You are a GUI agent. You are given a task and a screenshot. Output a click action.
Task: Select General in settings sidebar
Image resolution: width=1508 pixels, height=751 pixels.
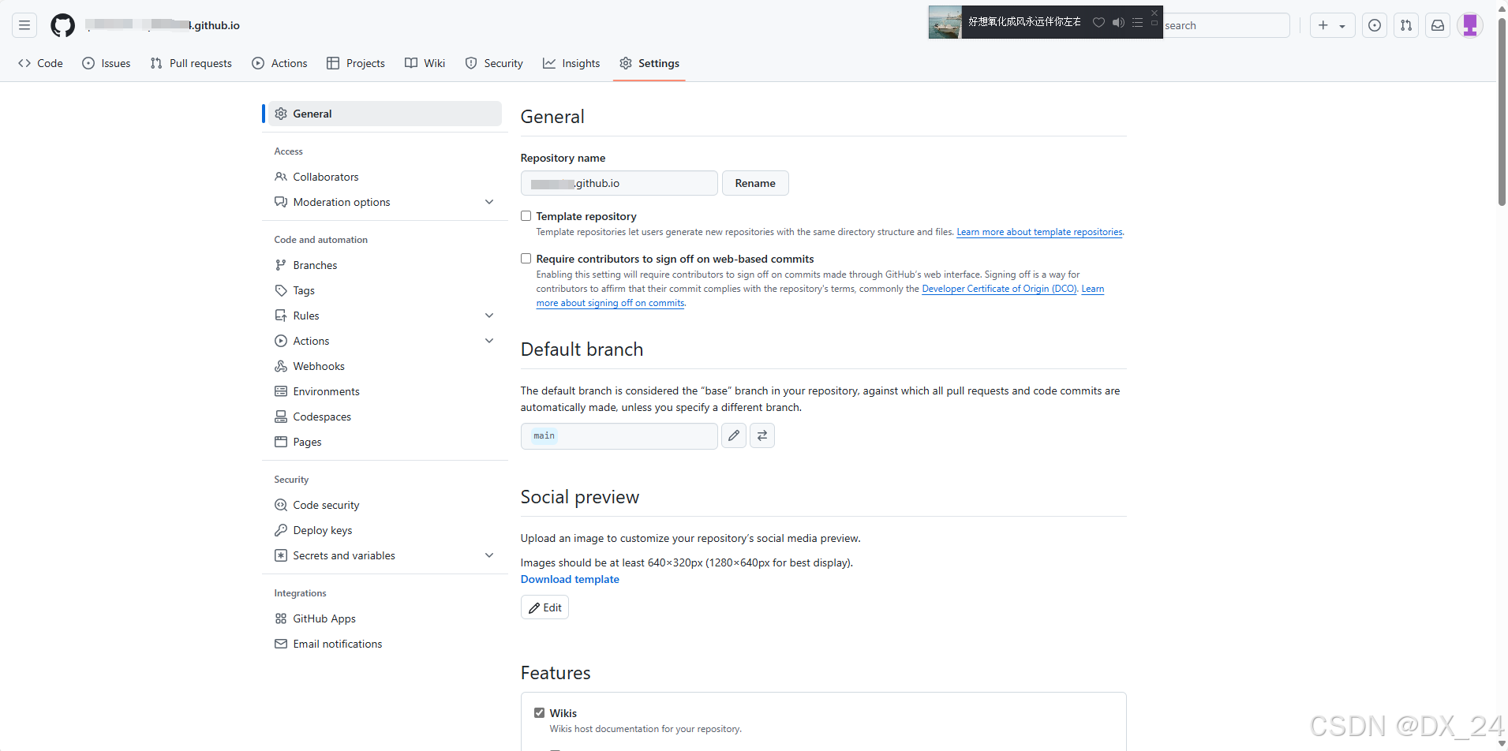point(385,114)
